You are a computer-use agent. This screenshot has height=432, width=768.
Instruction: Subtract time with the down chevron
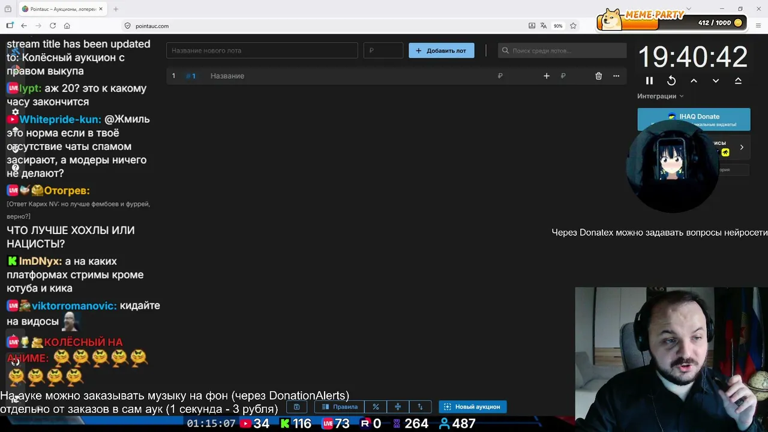[716, 80]
